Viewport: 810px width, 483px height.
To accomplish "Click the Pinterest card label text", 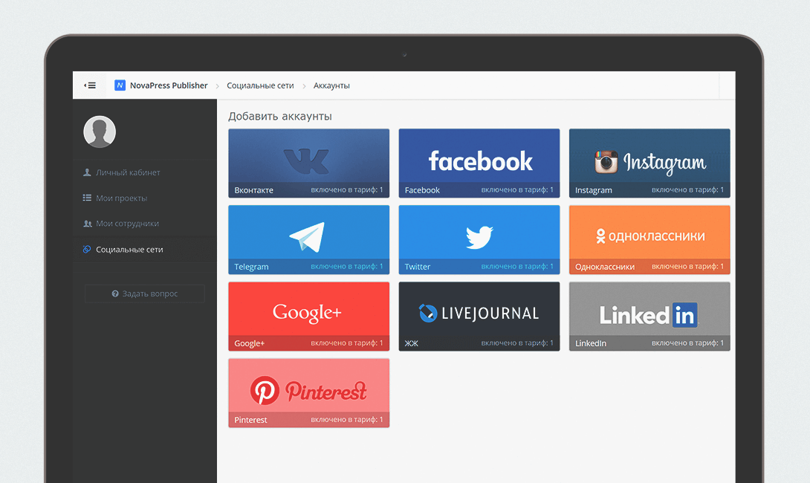I will coord(250,420).
